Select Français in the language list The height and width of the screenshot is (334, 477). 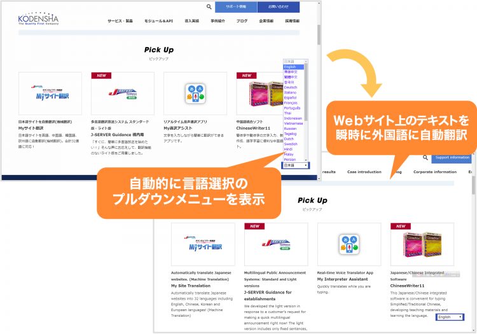[x=293, y=103]
